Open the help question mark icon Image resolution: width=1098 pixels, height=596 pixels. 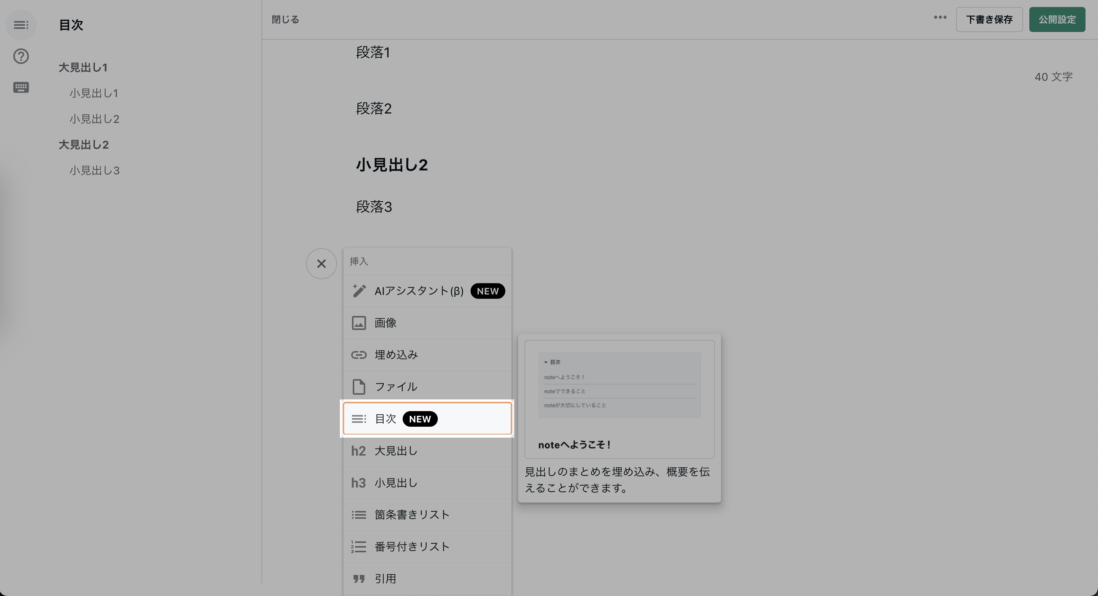21,56
